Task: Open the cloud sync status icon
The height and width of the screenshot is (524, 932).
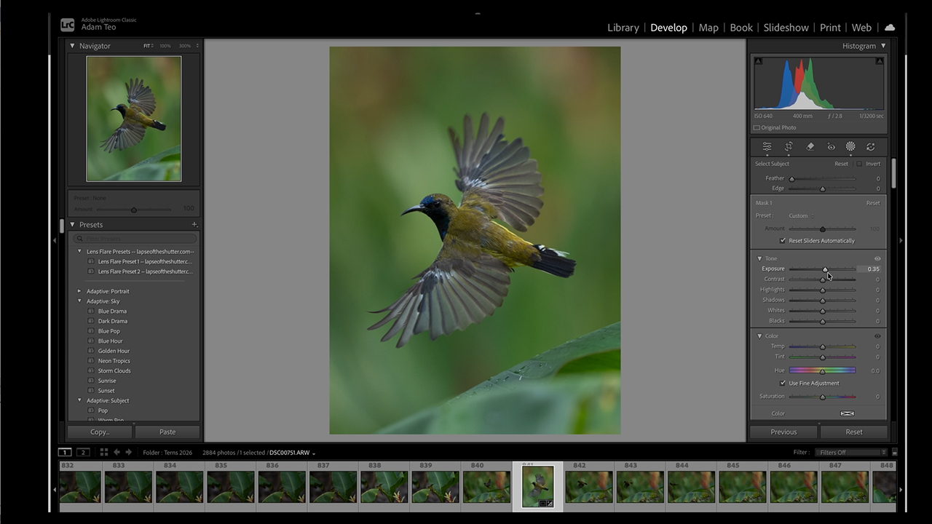Action: pyautogui.click(x=890, y=28)
